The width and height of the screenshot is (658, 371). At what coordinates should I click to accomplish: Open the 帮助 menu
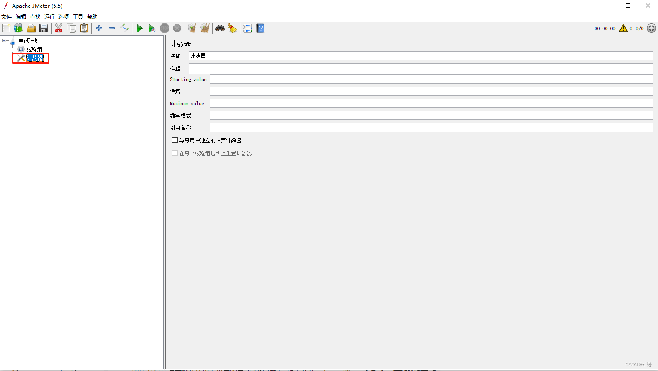coord(92,16)
